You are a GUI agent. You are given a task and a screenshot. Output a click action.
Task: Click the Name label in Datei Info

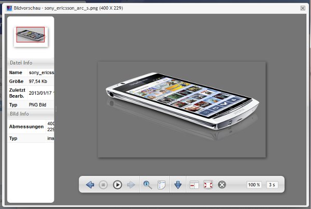coord(16,72)
